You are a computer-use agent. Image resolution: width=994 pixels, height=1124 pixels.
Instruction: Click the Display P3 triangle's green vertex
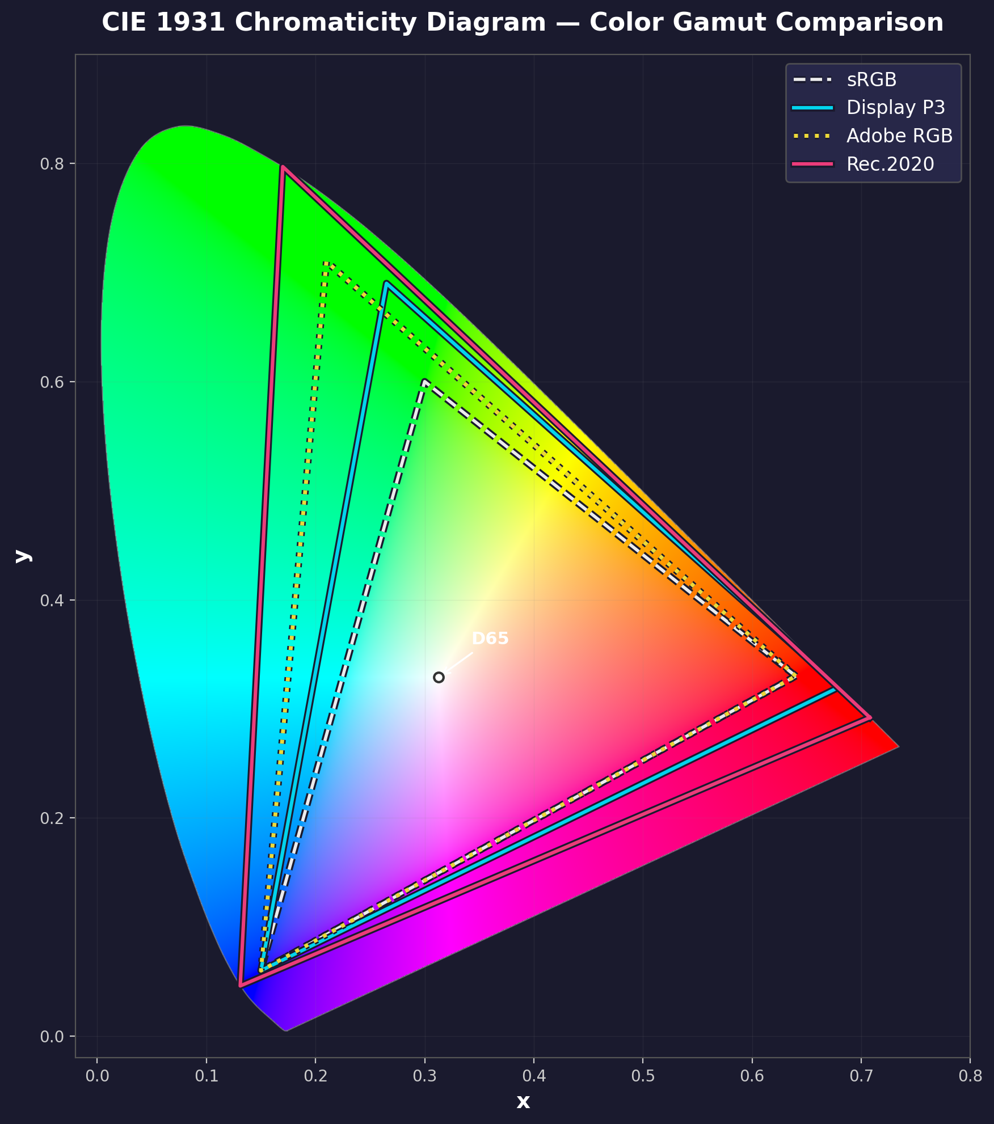pyautogui.click(x=386, y=282)
